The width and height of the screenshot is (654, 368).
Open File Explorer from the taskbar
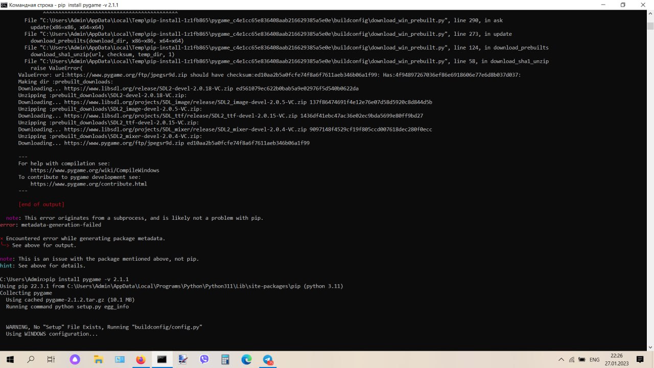point(98,359)
